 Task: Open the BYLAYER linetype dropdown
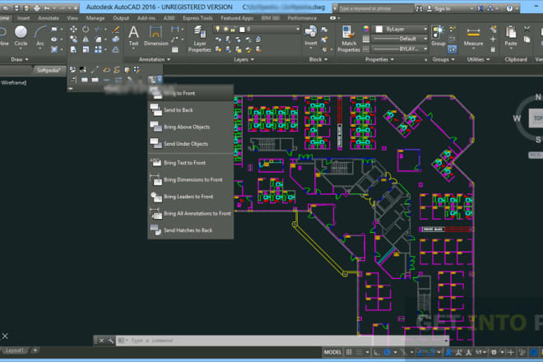(x=400, y=49)
